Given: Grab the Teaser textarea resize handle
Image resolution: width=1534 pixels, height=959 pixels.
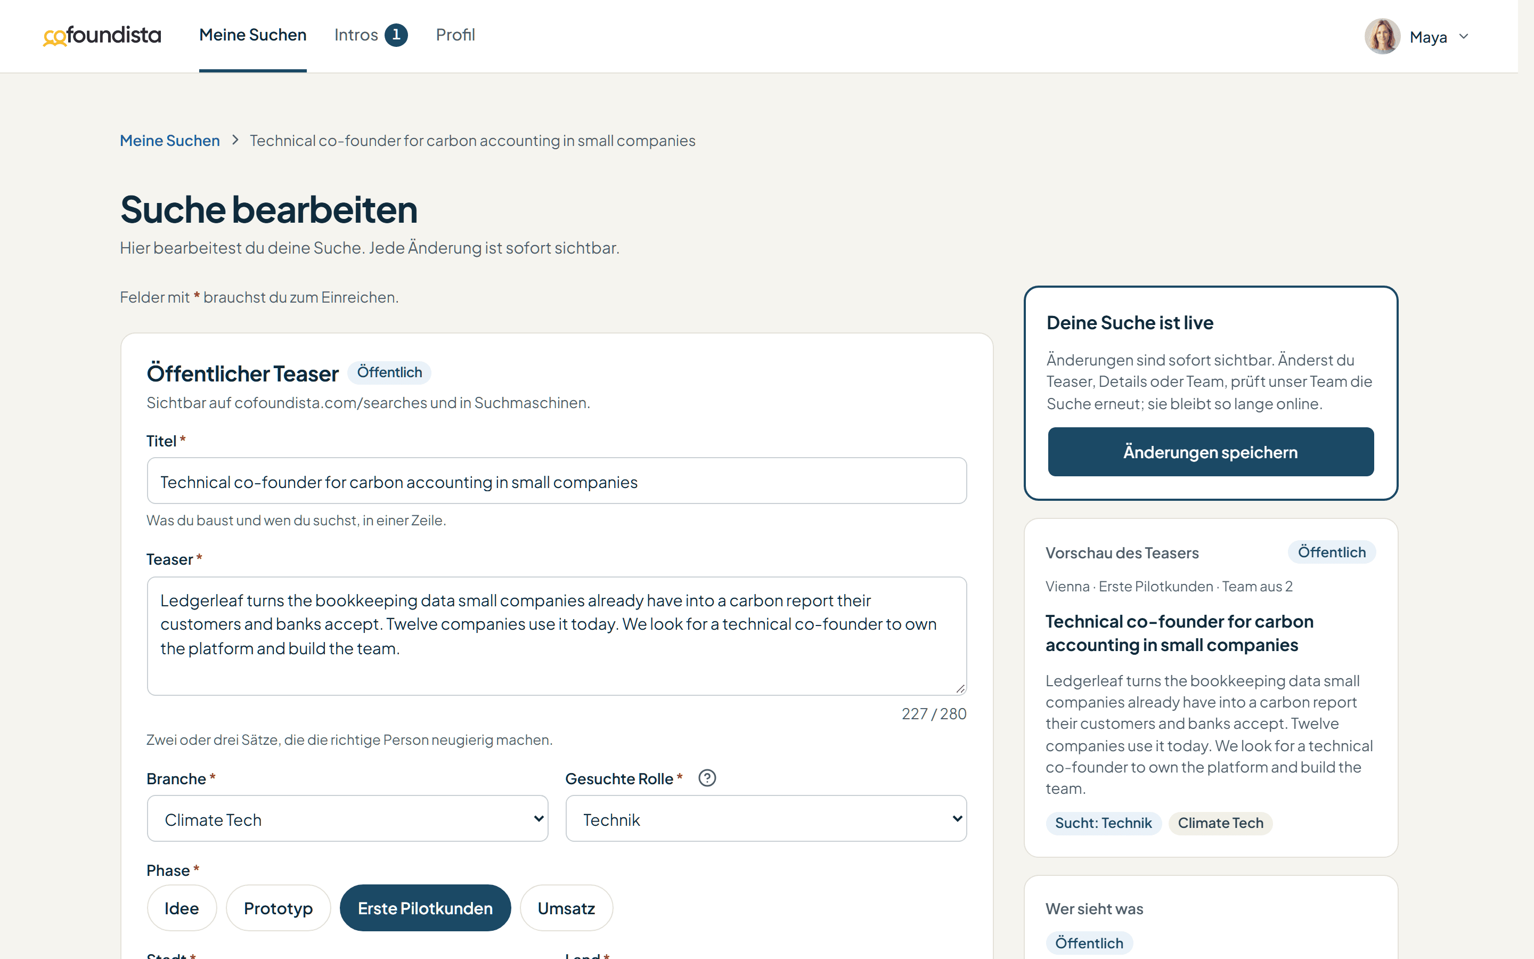Looking at the screenshot, I should coord(960,688).
